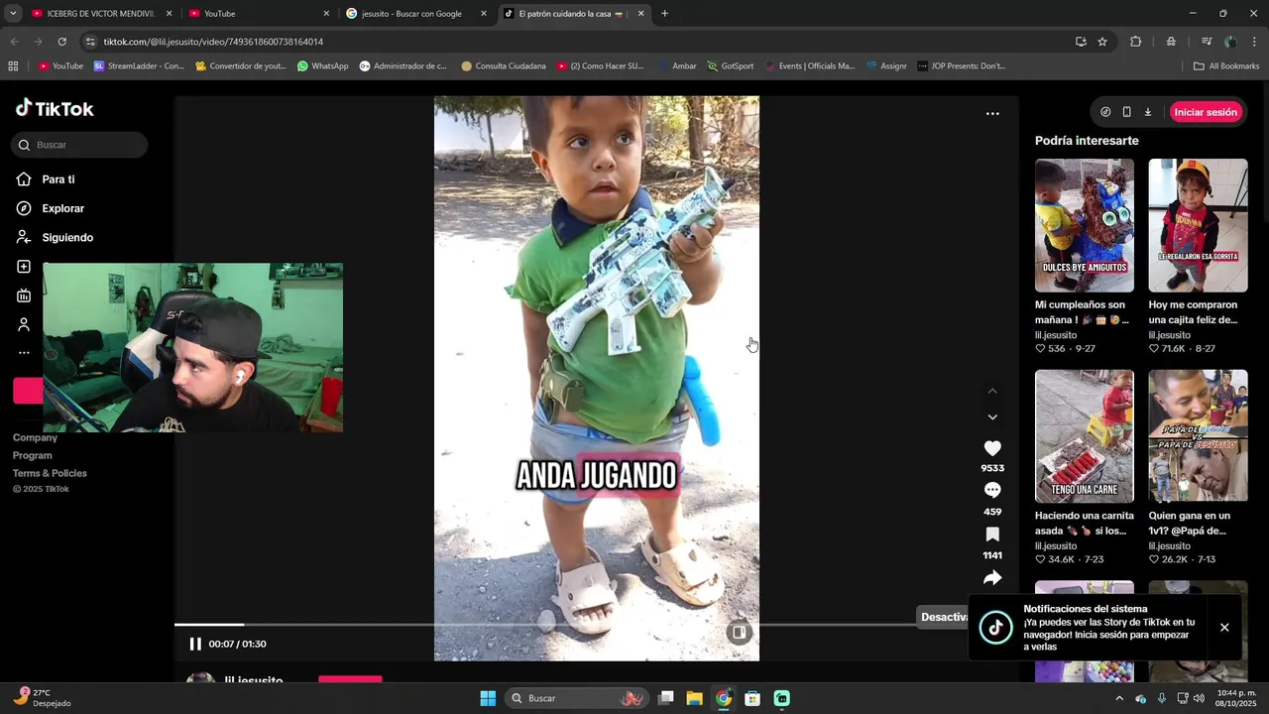Share the video with the arrow icon
This screenshot has height=714, width=1269.
pyautogui.click(x=992, y=578)
